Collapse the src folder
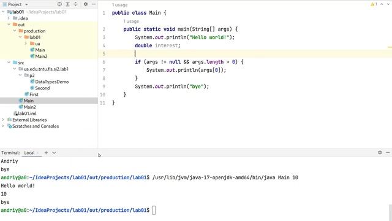This screenshot has width=392, height=221. pyautogui.click(x=9, y=63)
